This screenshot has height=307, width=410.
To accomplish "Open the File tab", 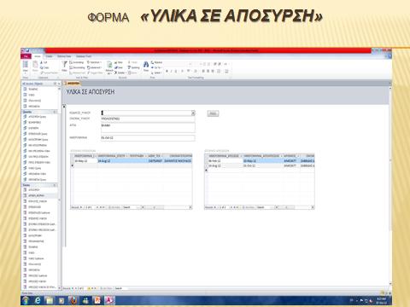I will 26,56.
